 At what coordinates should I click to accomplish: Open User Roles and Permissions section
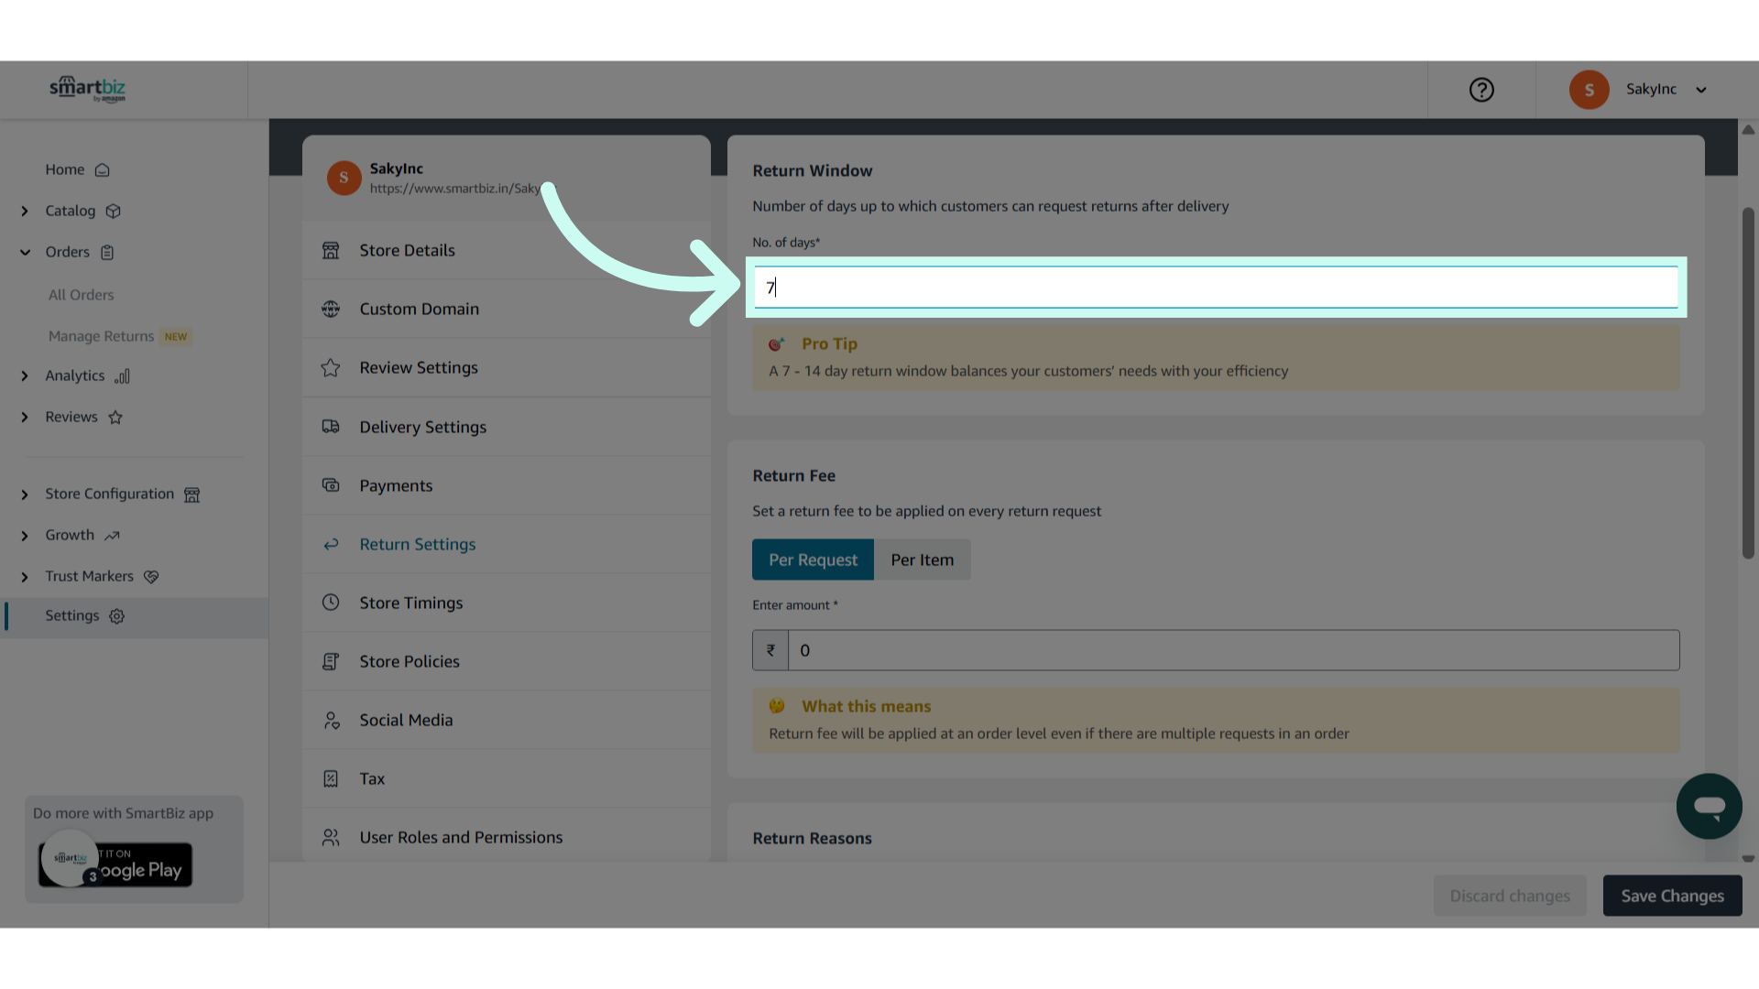point(507,837)
